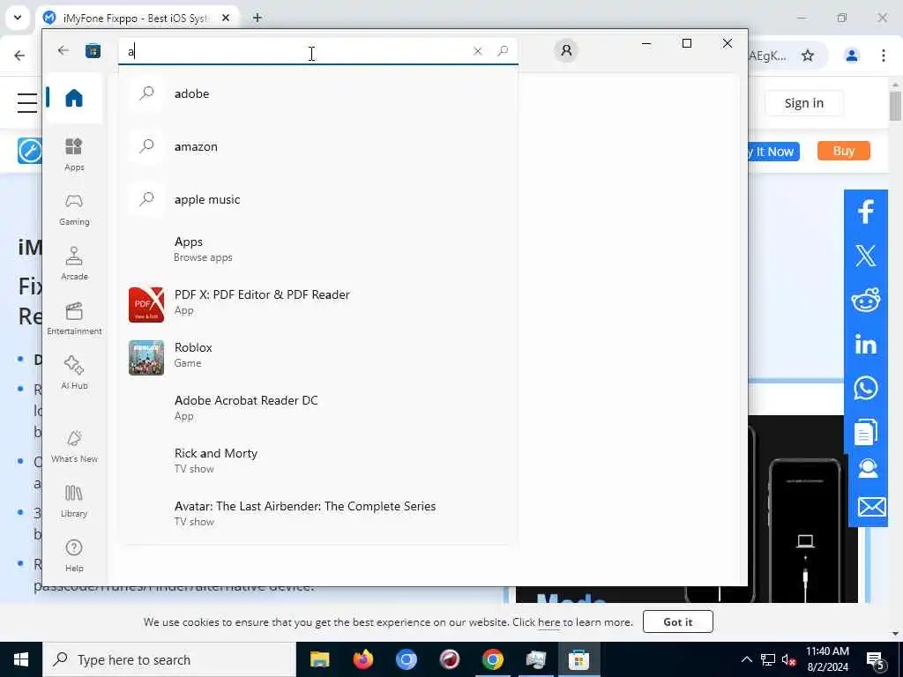
Task: Open the notification center
Action: click(x=876, y=659)
